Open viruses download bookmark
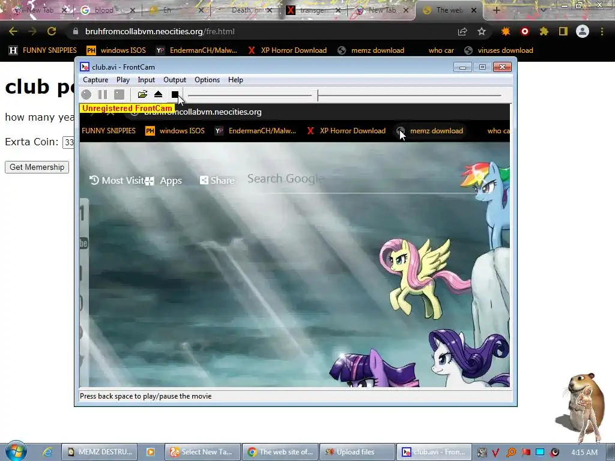 point(498,50)
